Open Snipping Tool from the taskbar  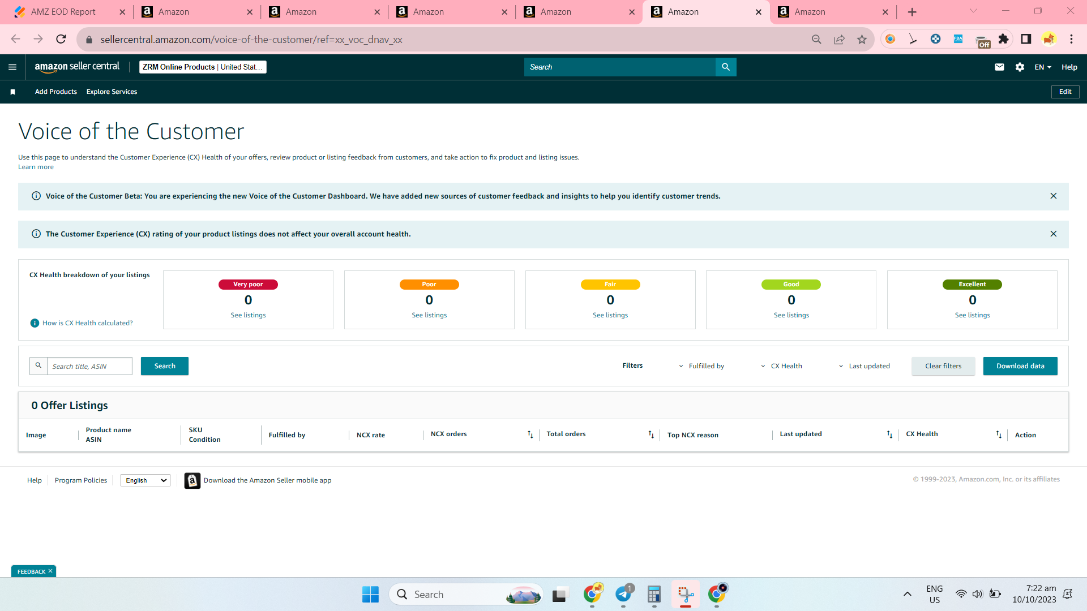pyautogui.click(x=686, y=594)
